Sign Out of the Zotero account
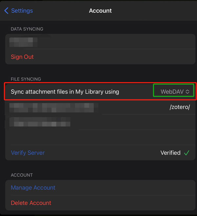 [22, 57]
